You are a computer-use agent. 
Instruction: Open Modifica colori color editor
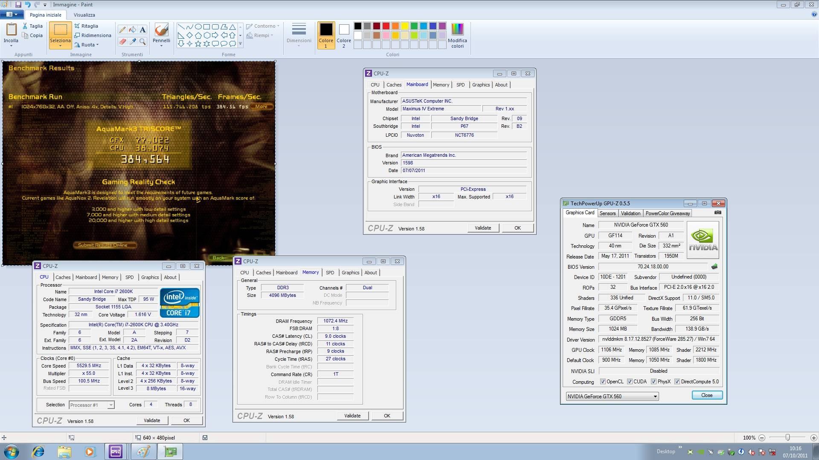(457, 35)
